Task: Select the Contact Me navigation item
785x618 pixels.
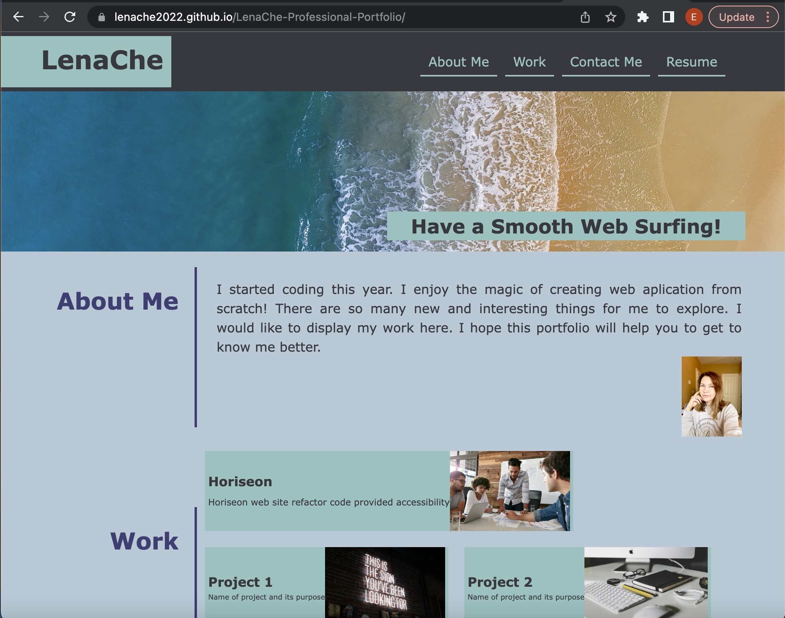Action: tap(605, 62)
